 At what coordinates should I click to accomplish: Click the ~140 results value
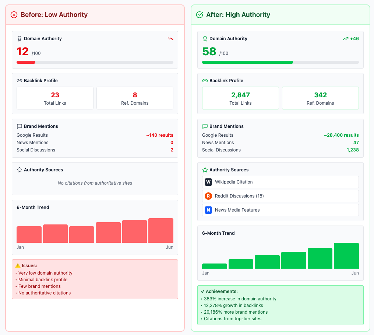[159, 135]
